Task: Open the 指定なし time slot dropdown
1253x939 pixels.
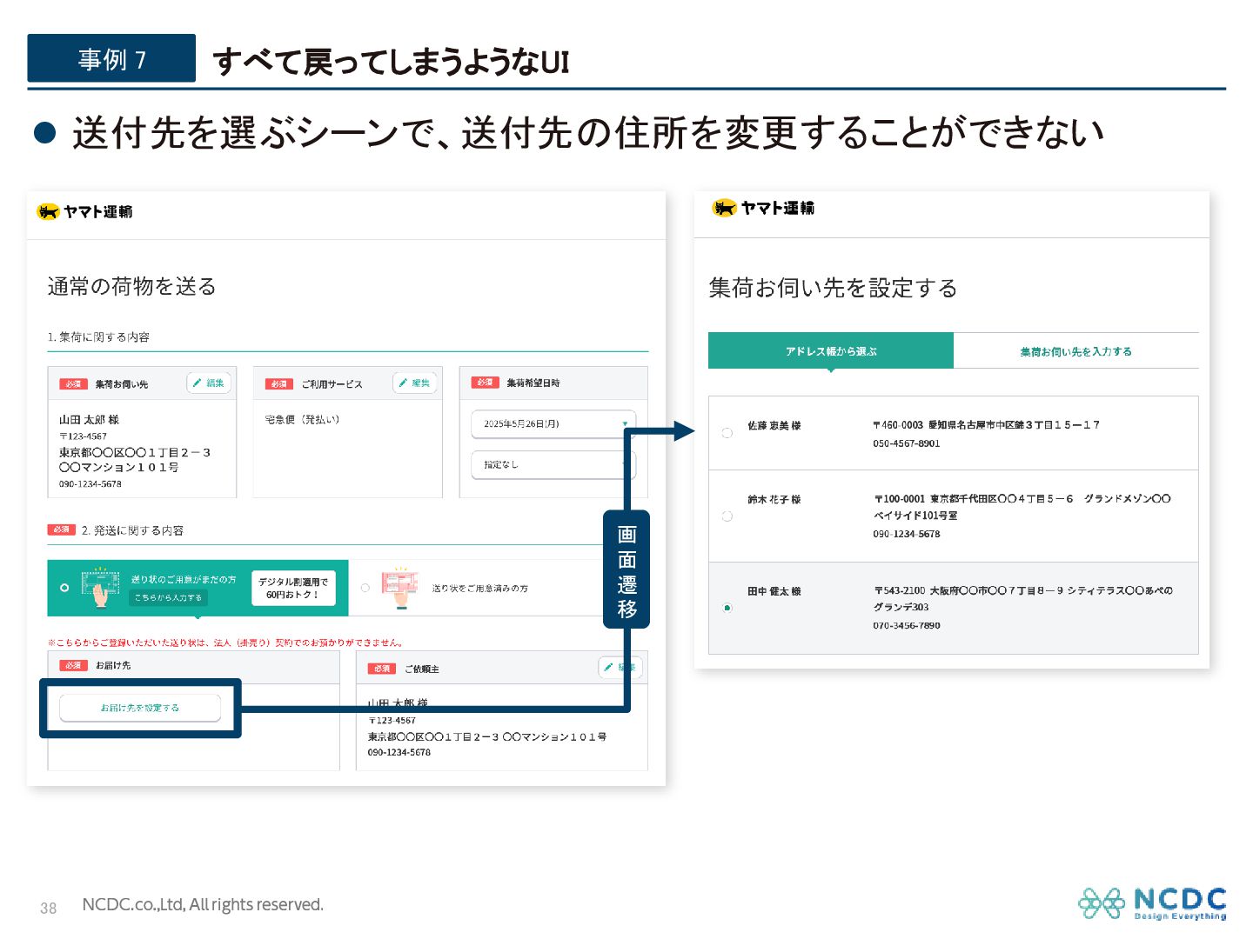Action: tap(553, 464)
